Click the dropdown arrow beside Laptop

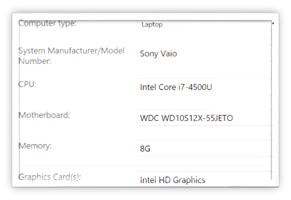click(x=273, y=23)
